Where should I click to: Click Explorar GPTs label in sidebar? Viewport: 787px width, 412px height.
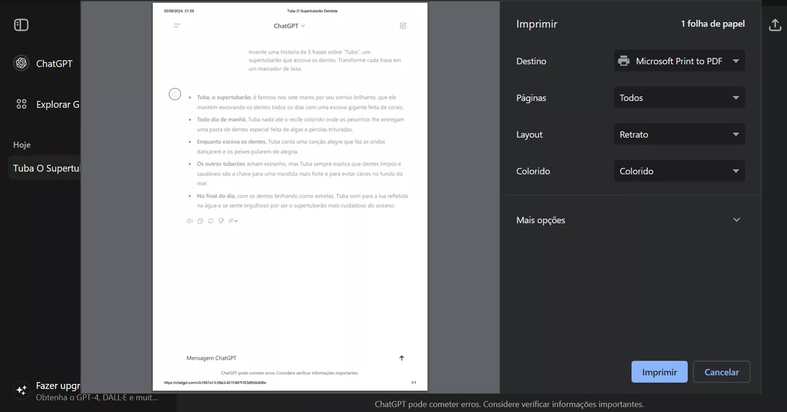click(x=58, y=104)
